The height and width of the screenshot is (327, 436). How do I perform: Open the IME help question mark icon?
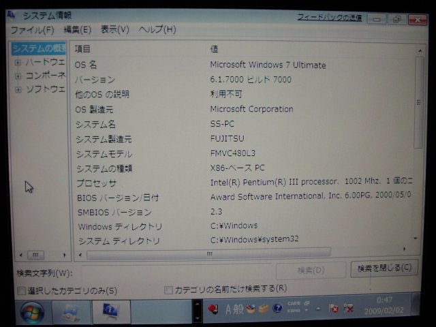click(x=277, y=308)
